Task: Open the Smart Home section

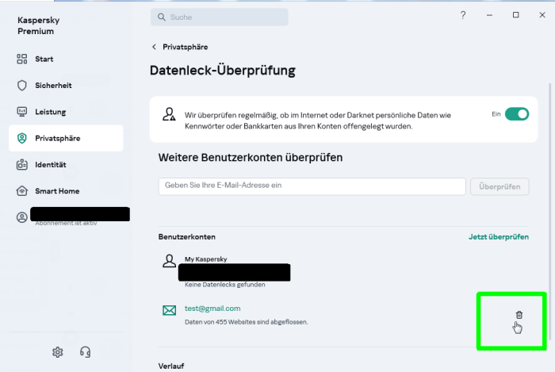Action: click(66, 191)
